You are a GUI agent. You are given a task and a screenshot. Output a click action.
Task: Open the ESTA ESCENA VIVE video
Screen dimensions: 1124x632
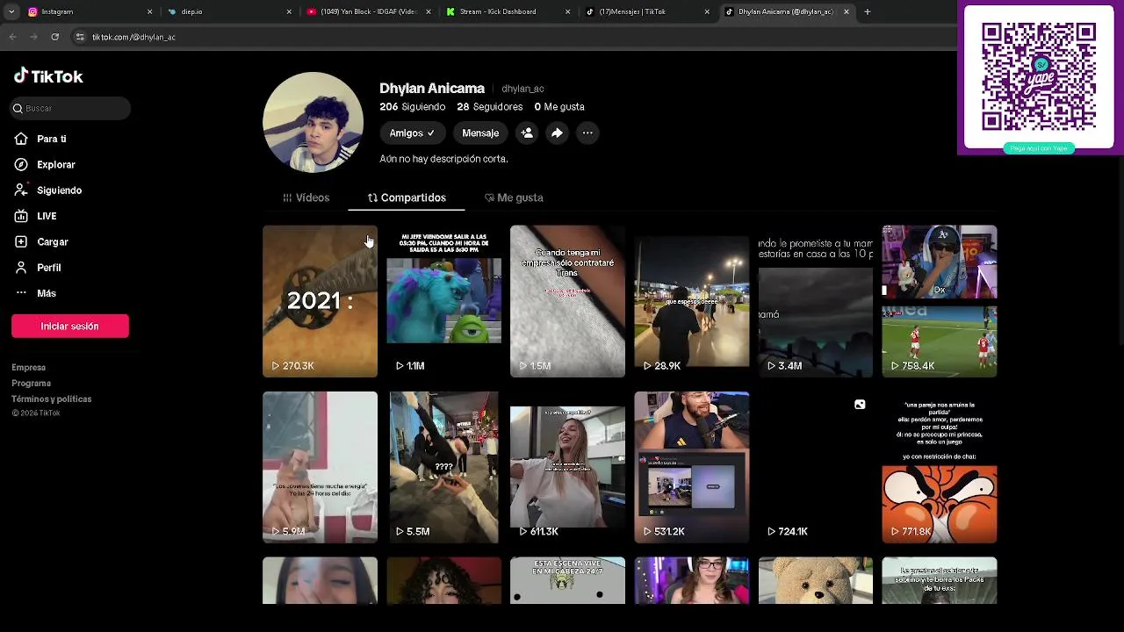(567, 580)
